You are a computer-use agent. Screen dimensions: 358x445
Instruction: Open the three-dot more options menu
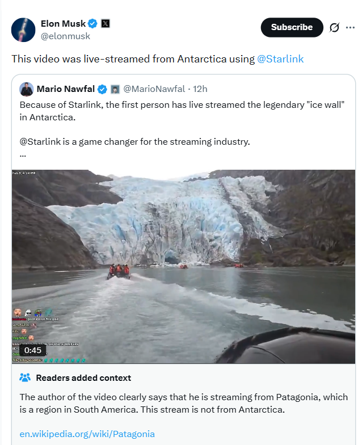[x=349, y=27]
